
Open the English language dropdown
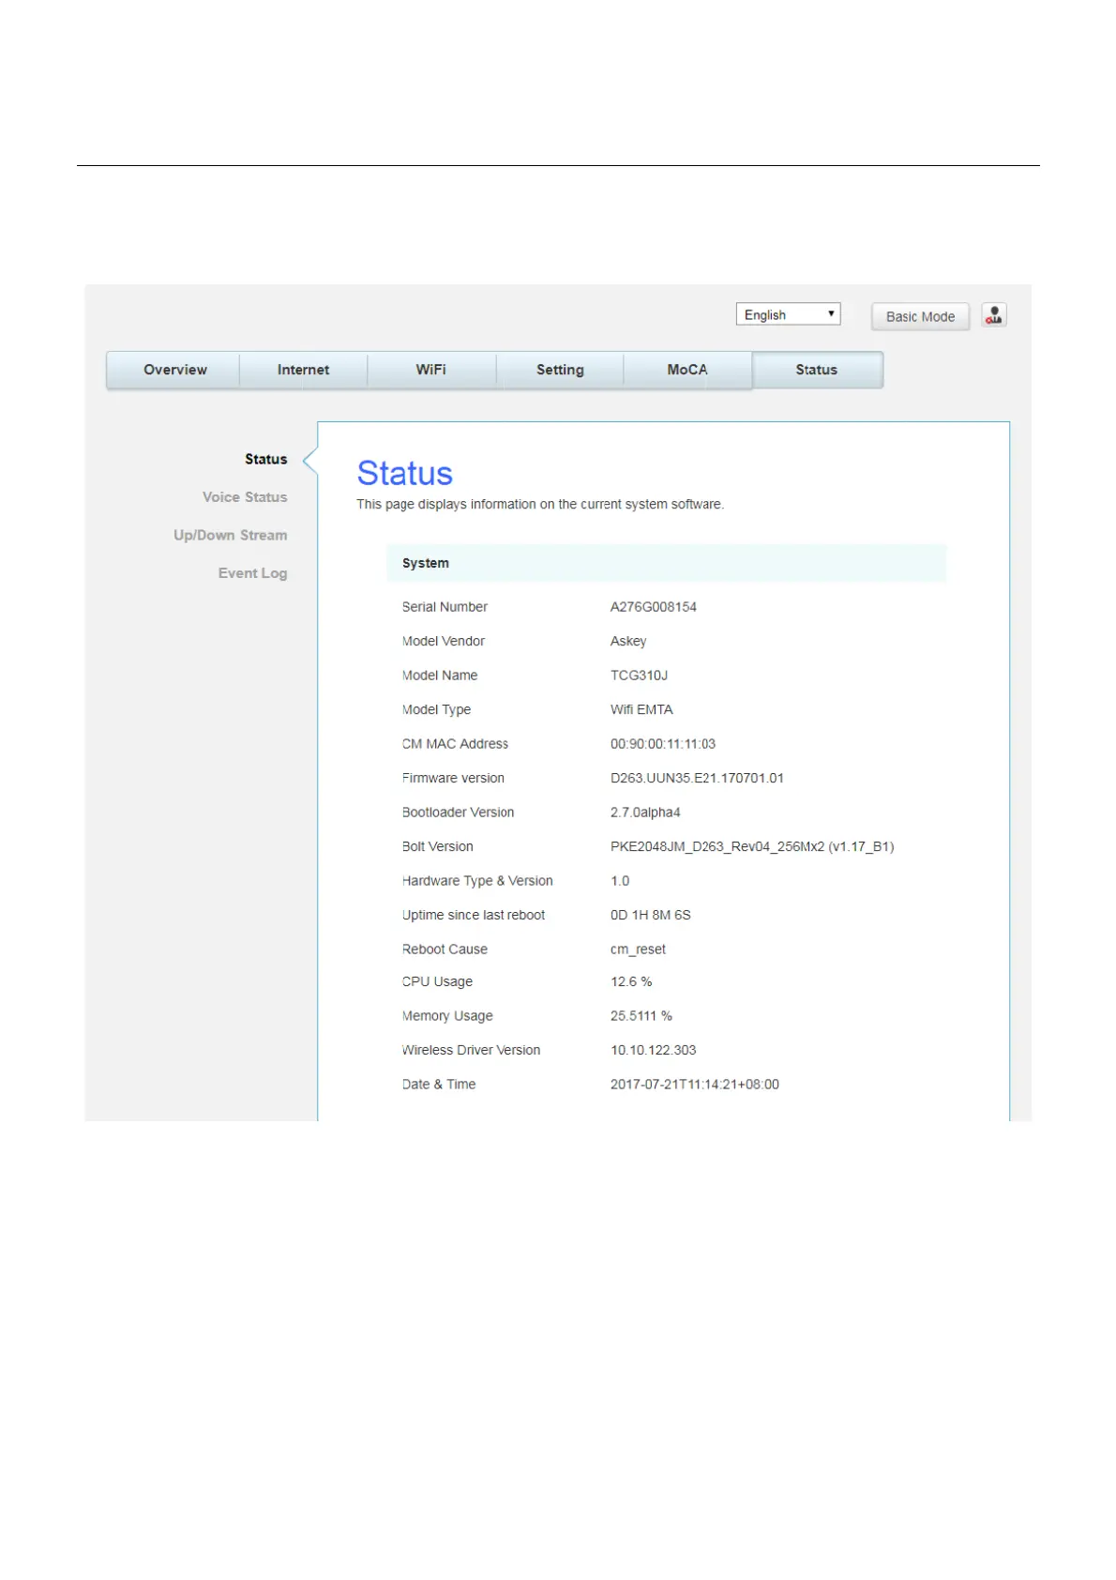[x=788, y=315]
